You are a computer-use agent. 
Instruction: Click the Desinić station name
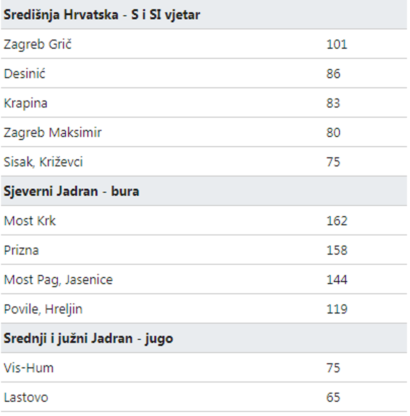point(25,74)
